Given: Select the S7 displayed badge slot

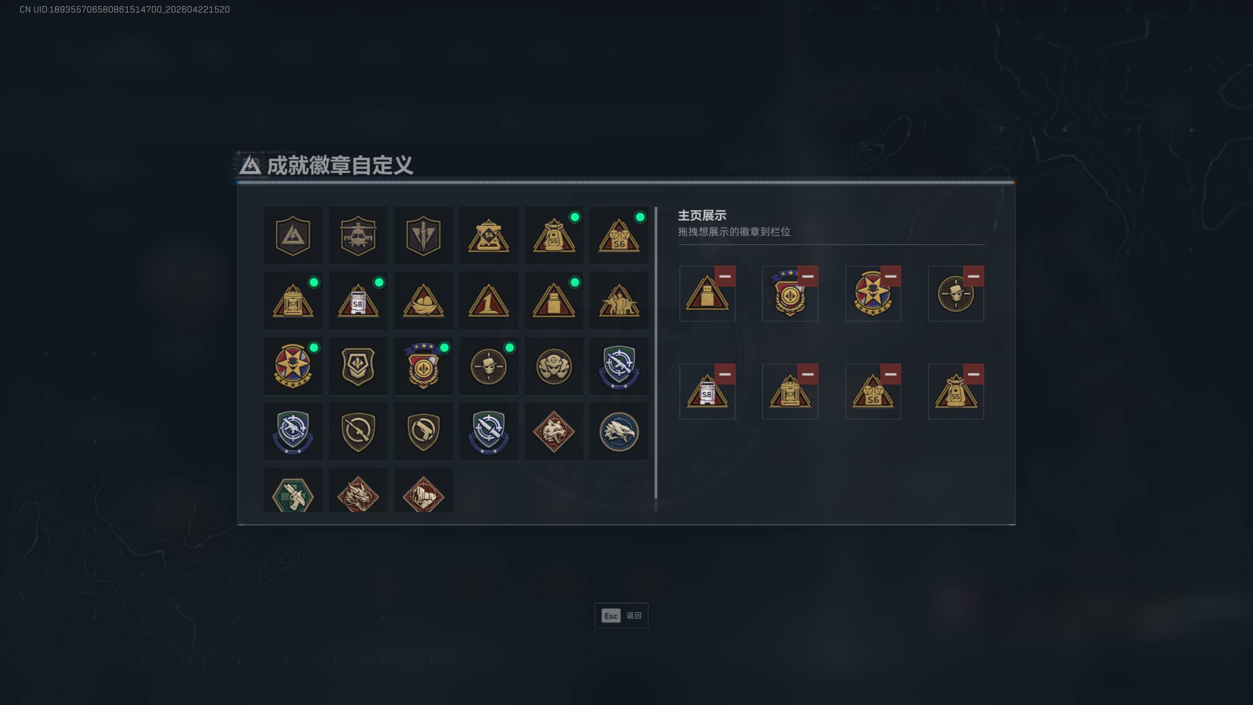Looking at the screenshot, I should [790, 392].
